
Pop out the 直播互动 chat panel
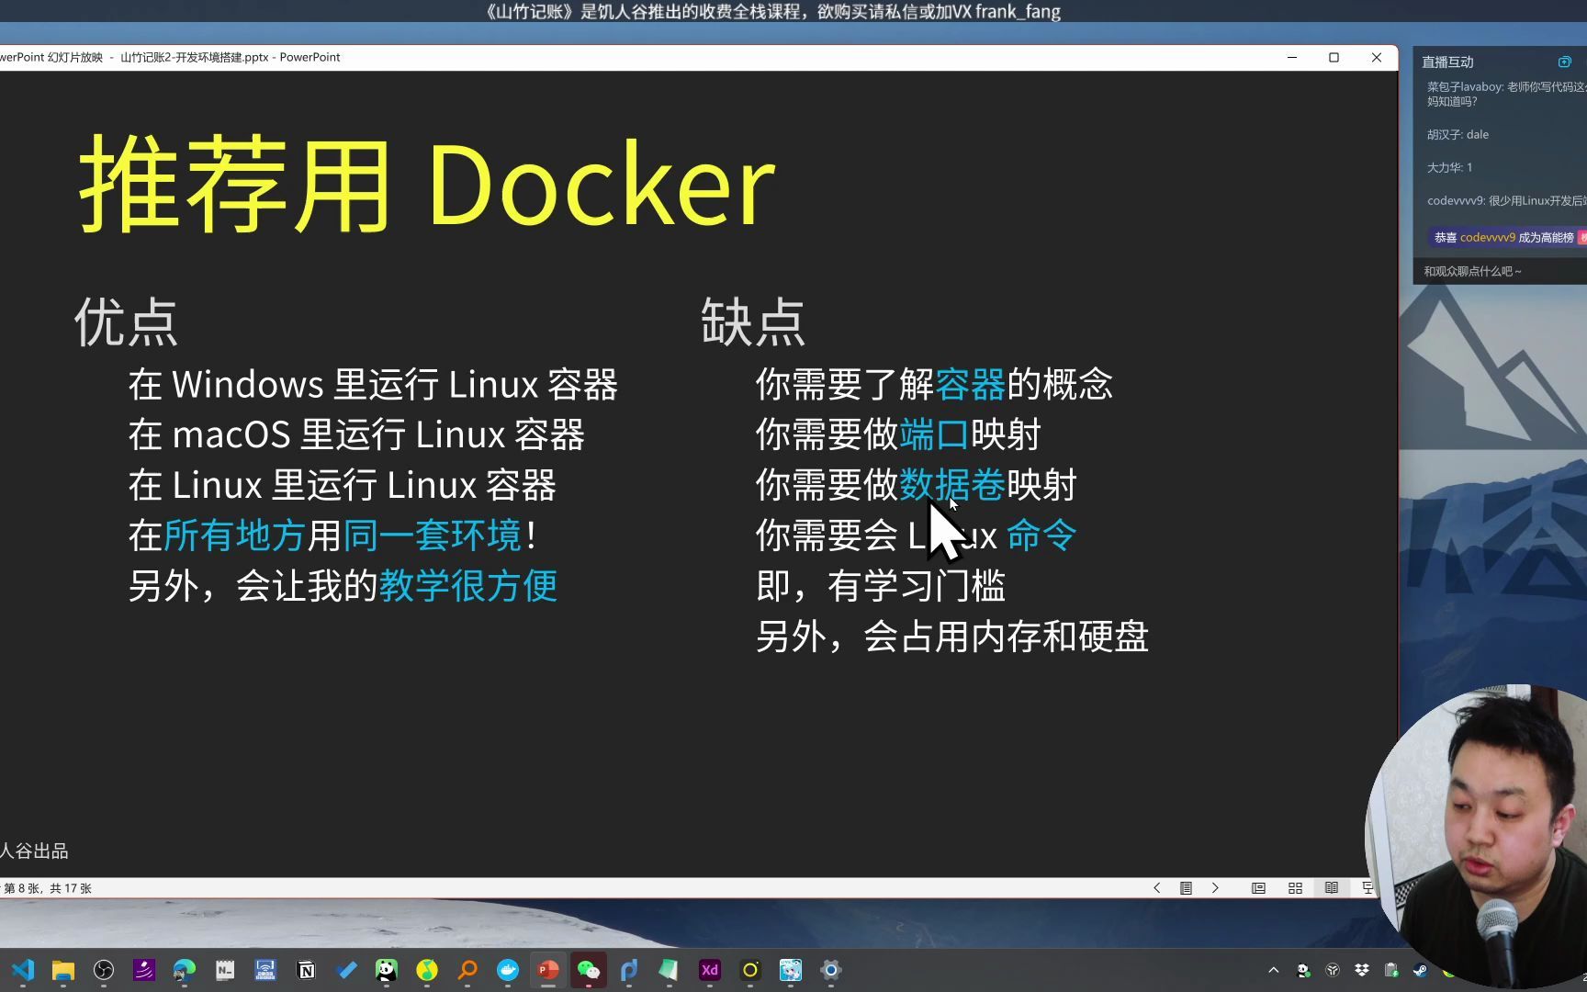click(x=1564, y=62)
